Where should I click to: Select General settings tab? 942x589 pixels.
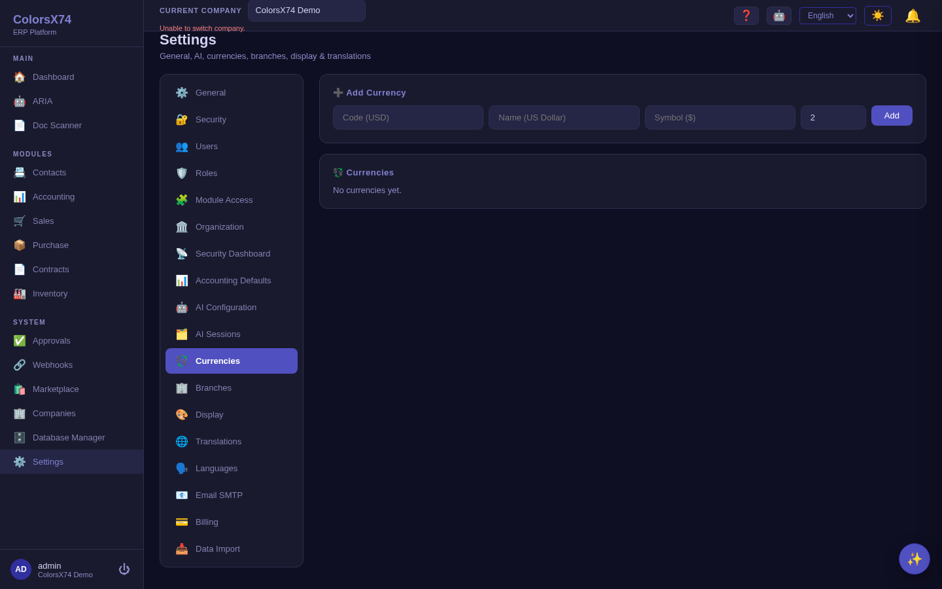click(232, 93)
